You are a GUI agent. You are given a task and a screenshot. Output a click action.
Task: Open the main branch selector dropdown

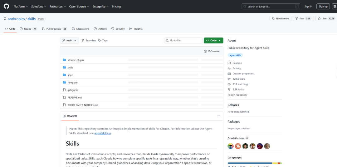pos(69,41)
